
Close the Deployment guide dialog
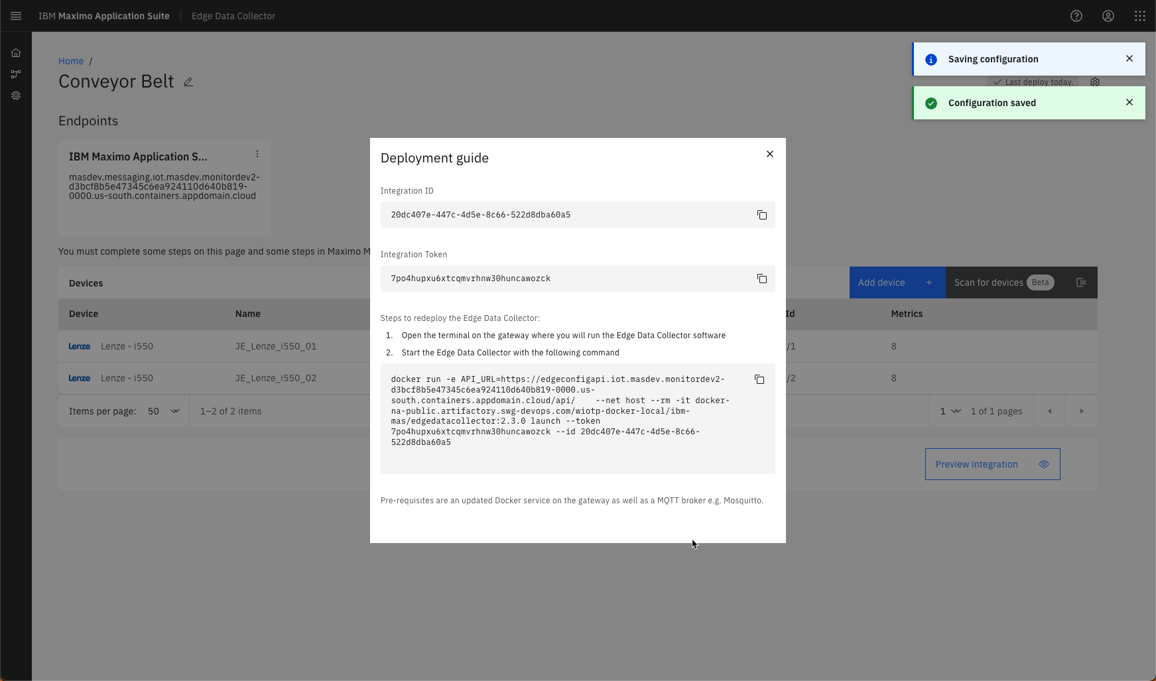(770, 154)
